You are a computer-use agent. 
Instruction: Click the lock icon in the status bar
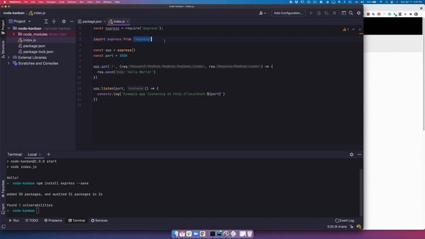[351, 226]
